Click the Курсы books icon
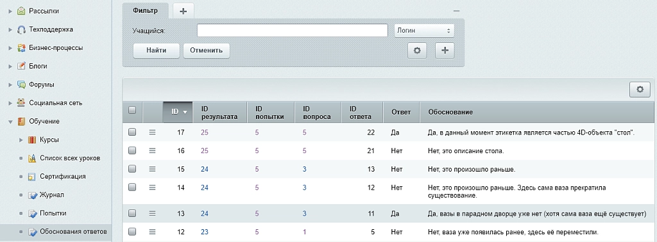657x242 pixels. [32, 140]
